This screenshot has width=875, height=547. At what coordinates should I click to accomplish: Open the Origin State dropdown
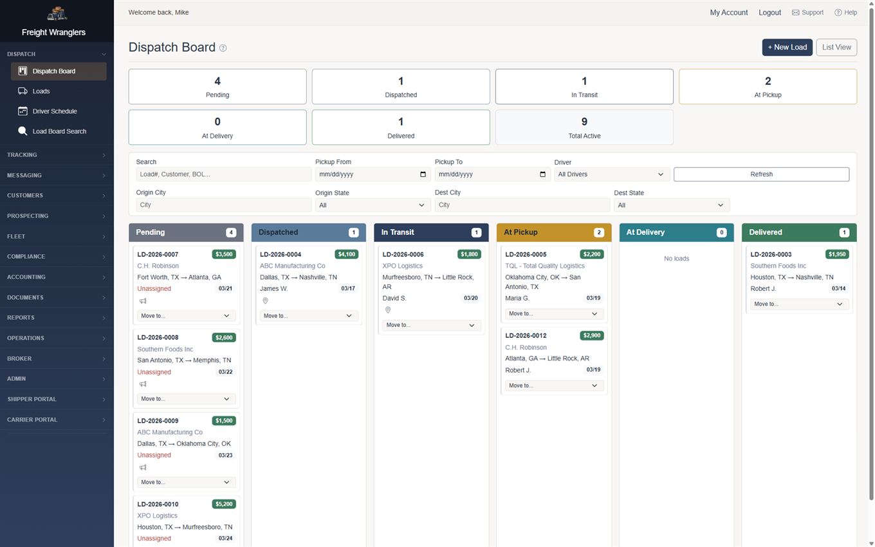pos(373,205)
